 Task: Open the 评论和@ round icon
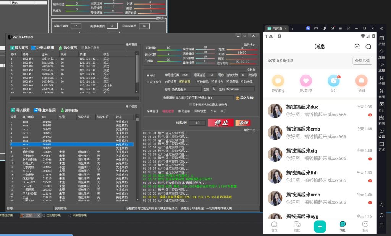(278, 80)
